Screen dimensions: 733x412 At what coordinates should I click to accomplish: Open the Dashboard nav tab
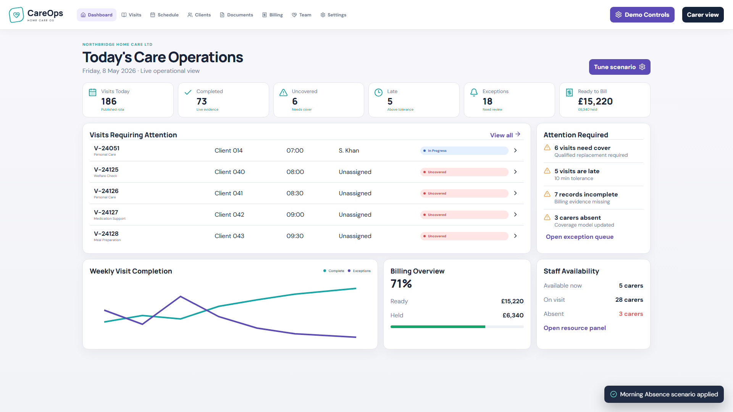[x=97, y=15]
